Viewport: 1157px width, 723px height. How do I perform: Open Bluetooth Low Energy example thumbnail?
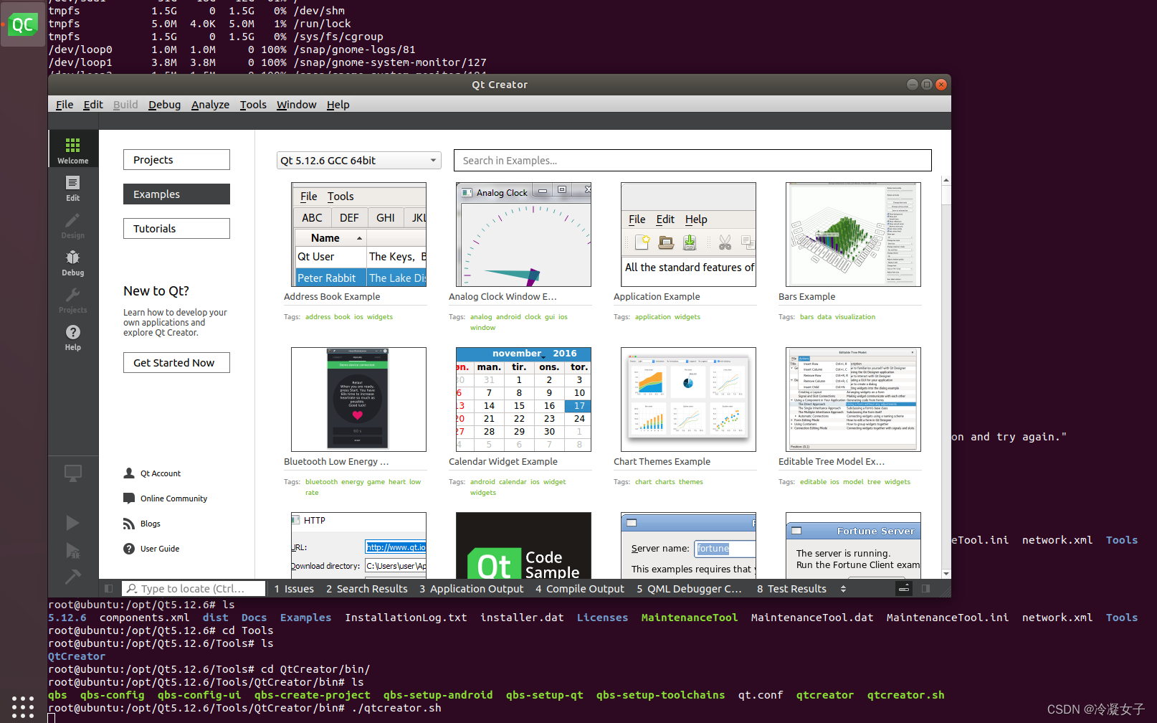(x=358, y=400)
